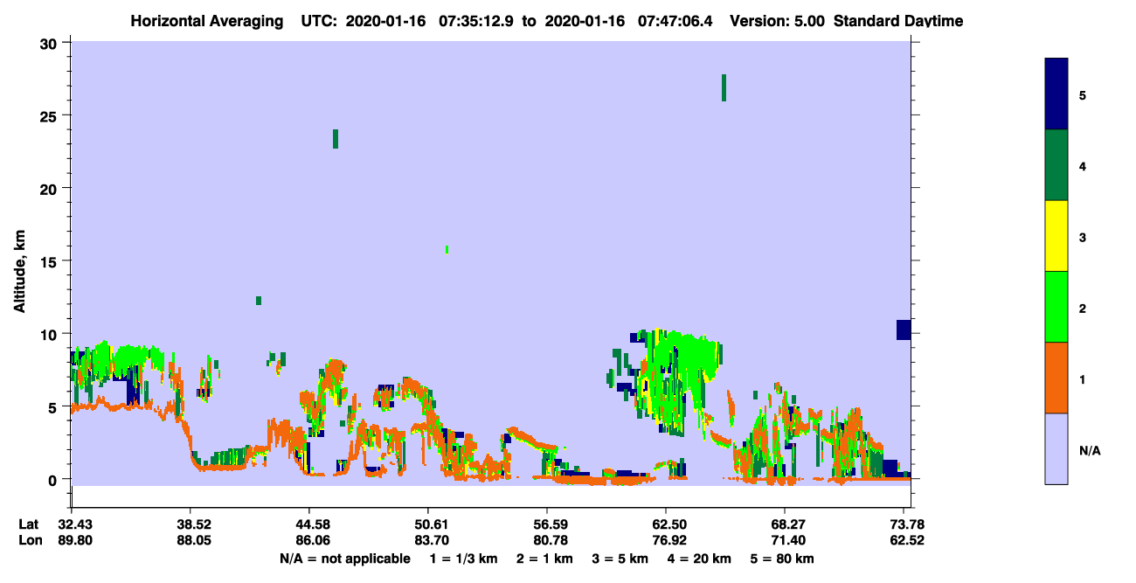
Task: Click the bright green colorbar segment labeled 2
Action: coord(1056,307)
